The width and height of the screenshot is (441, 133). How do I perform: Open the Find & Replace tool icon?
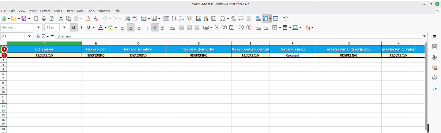(127, 18)
